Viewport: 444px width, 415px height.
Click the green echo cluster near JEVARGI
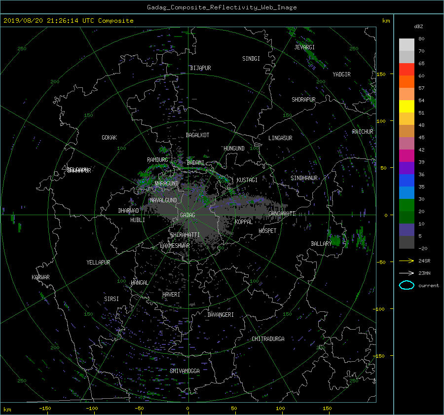(313, 55)
